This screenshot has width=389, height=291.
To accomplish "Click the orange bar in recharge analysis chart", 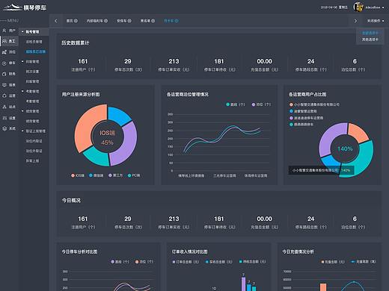I will click(x=323, y=287).
